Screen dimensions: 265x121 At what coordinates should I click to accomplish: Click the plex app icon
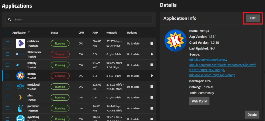[20, 97]
